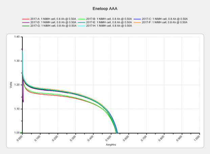Click the teal 2017-E legend line swatch
Screen dimensions: 210x154
[x=81, y=22]
